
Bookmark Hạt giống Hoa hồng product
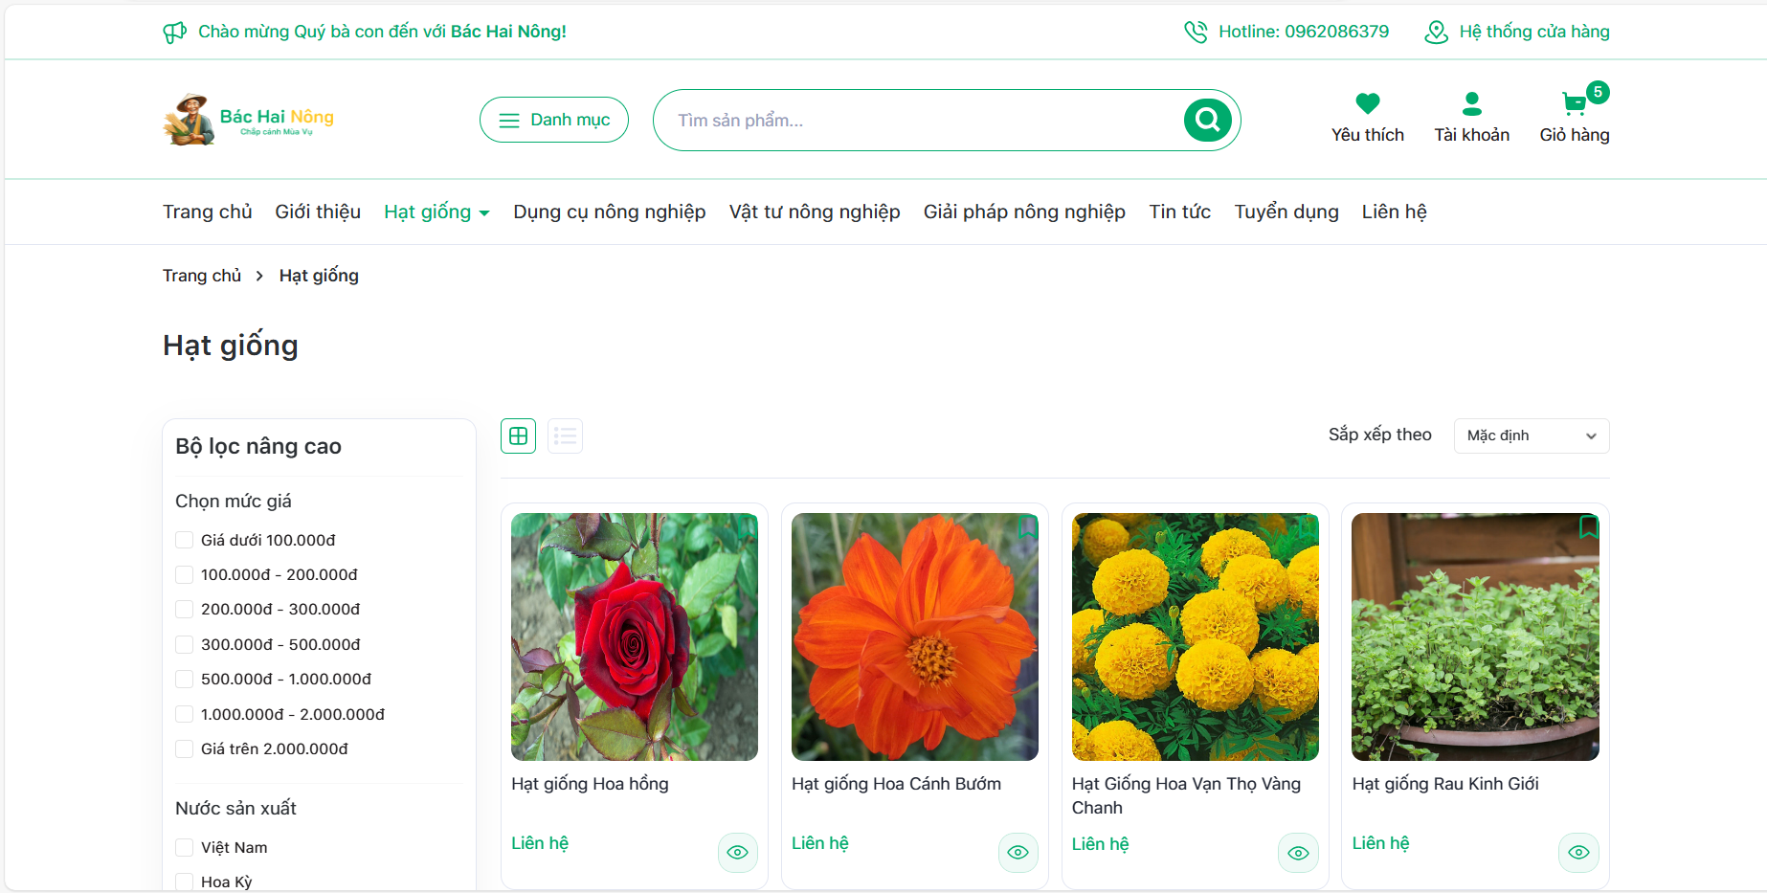(x=748, y=526)
